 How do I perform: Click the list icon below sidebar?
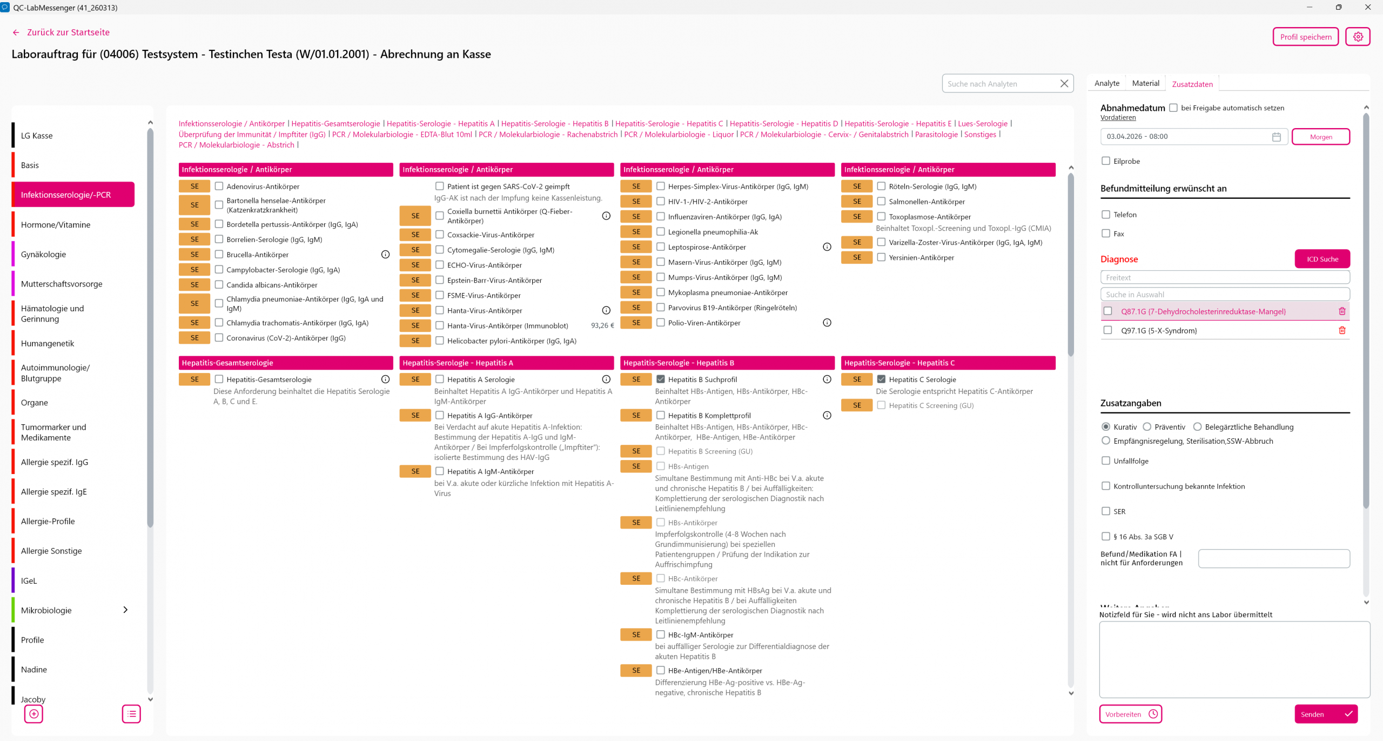click(131, 714)
